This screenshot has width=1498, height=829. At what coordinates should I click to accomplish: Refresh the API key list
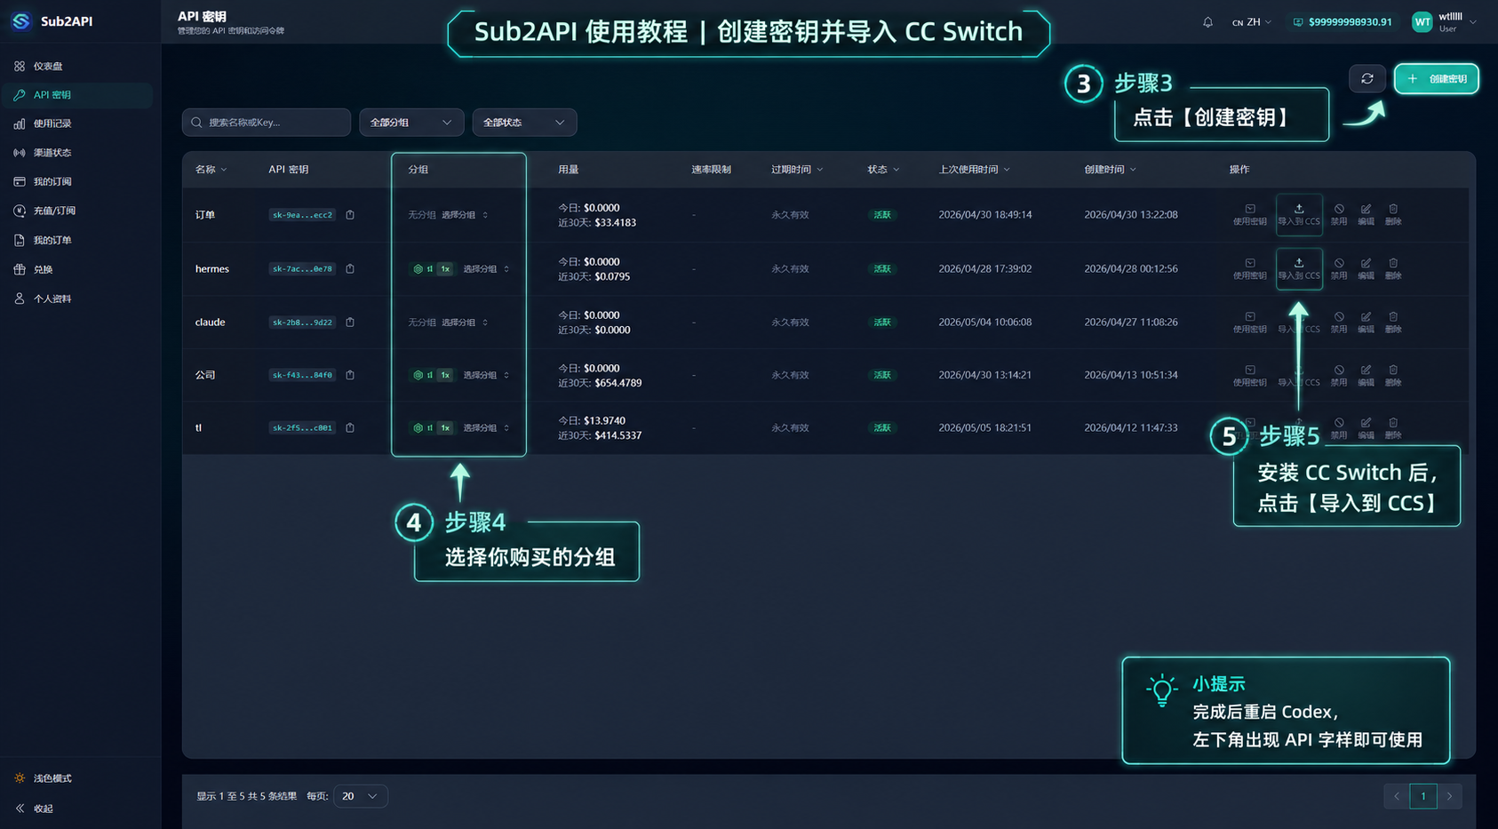click(x=1367, y=79)
